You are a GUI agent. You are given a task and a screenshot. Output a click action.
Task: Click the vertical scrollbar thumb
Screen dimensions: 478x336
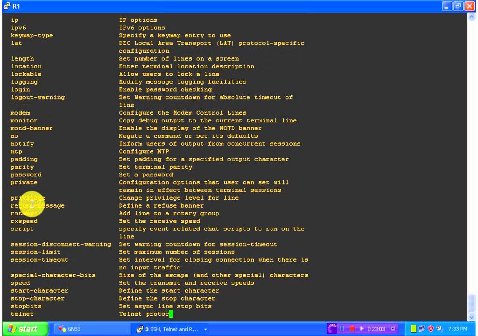(x=471, y=303)
